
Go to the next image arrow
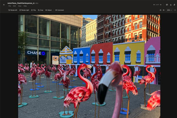[161, 5]
